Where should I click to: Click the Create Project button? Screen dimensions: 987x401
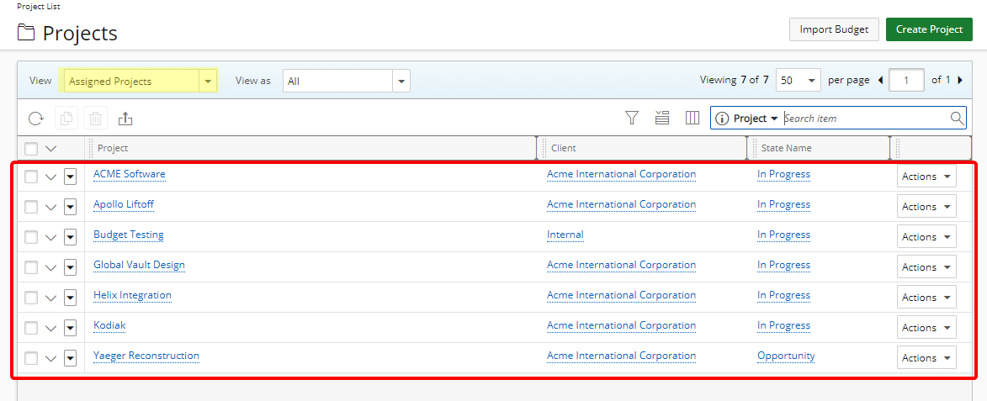click(929, 29)
